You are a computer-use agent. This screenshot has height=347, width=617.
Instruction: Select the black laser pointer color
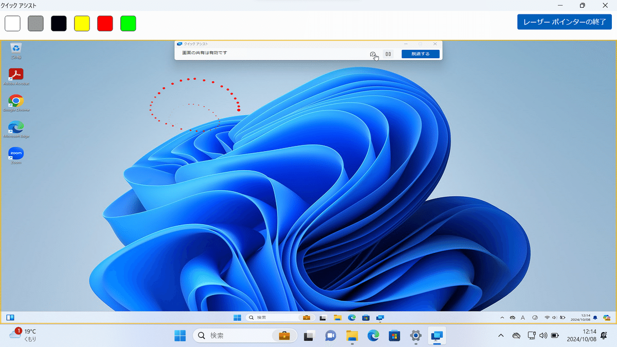click(59, 23)
